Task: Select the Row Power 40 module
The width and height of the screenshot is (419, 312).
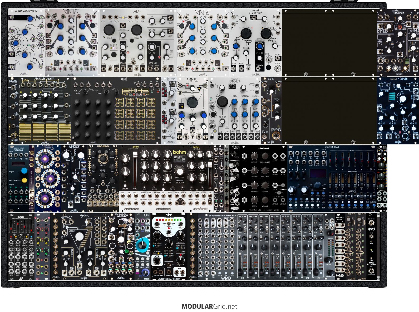Action: (x=372, y=247)
